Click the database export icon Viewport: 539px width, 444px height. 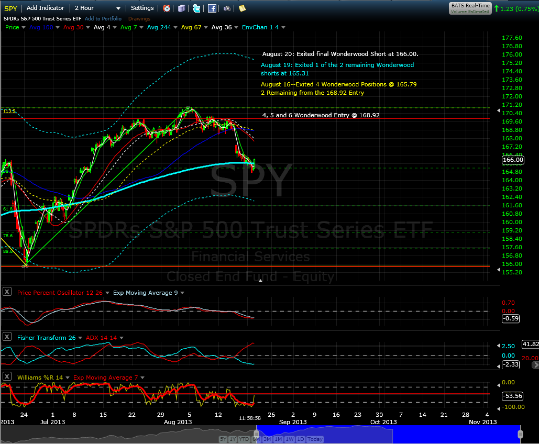pos(181,8)
